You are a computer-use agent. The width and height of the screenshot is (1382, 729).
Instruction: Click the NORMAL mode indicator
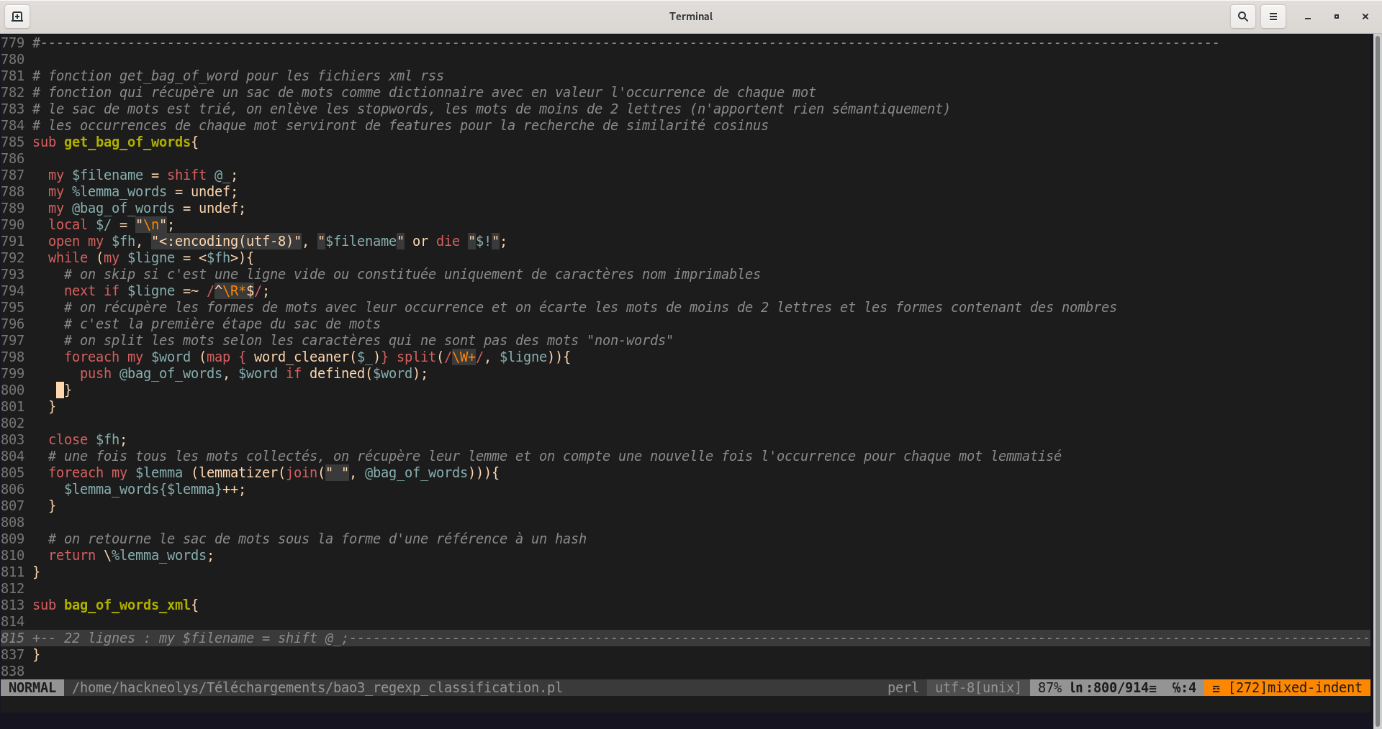tap(32, 687)
